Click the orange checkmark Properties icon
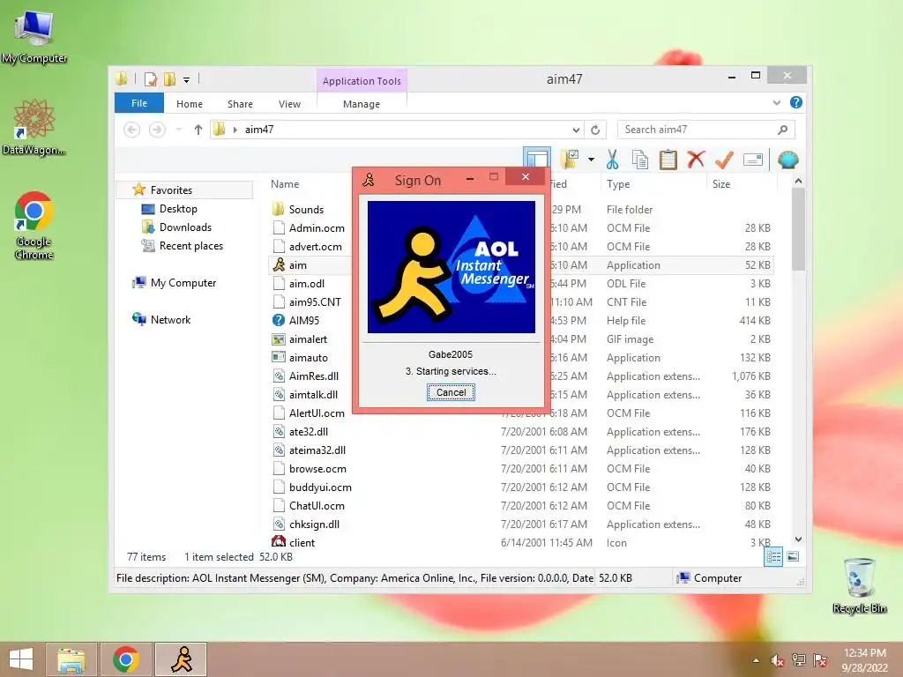 pos(724,160)
